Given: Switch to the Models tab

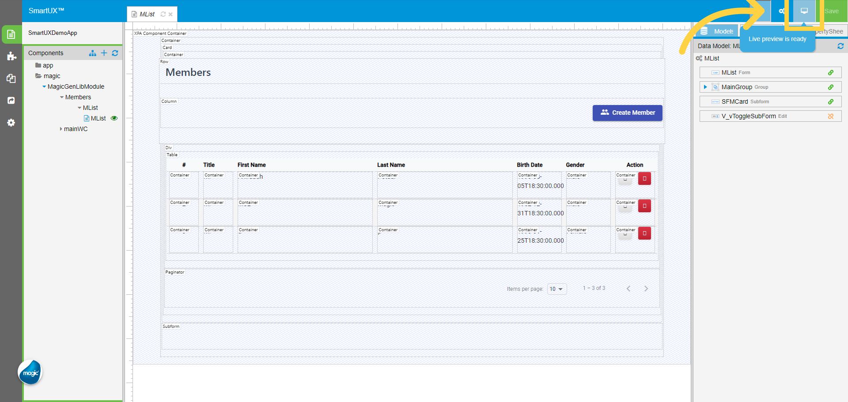Looking at the screenshot, I should pyautogui.click(x=719, y=31).
